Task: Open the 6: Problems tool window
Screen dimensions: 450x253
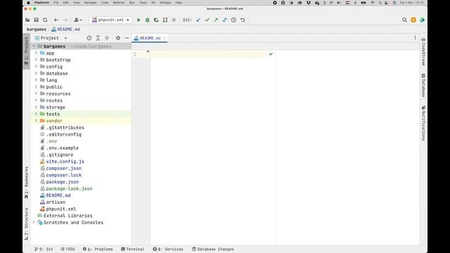Action: pos(98,249)
